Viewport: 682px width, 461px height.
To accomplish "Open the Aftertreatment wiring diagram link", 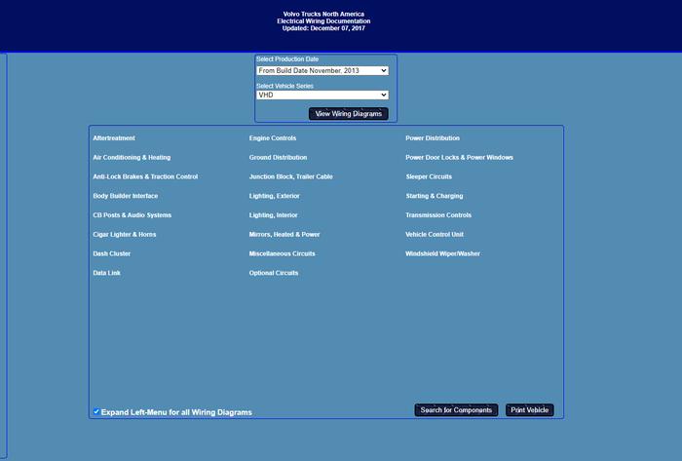I will coord(113,138).
